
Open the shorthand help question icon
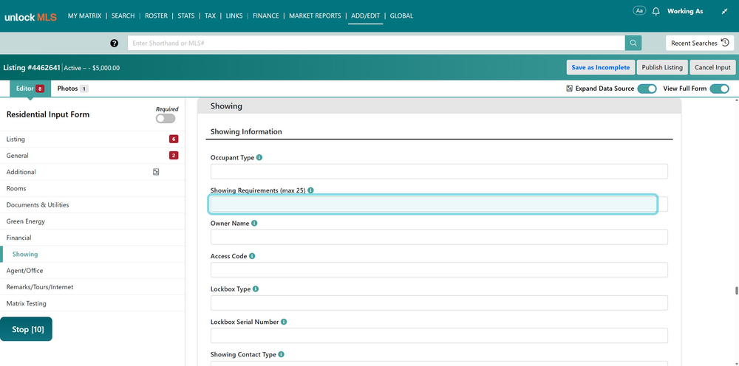click(x=114, y=44)
